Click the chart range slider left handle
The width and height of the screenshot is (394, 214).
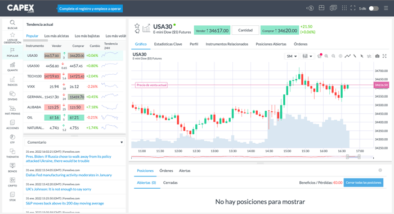[347, 157]
